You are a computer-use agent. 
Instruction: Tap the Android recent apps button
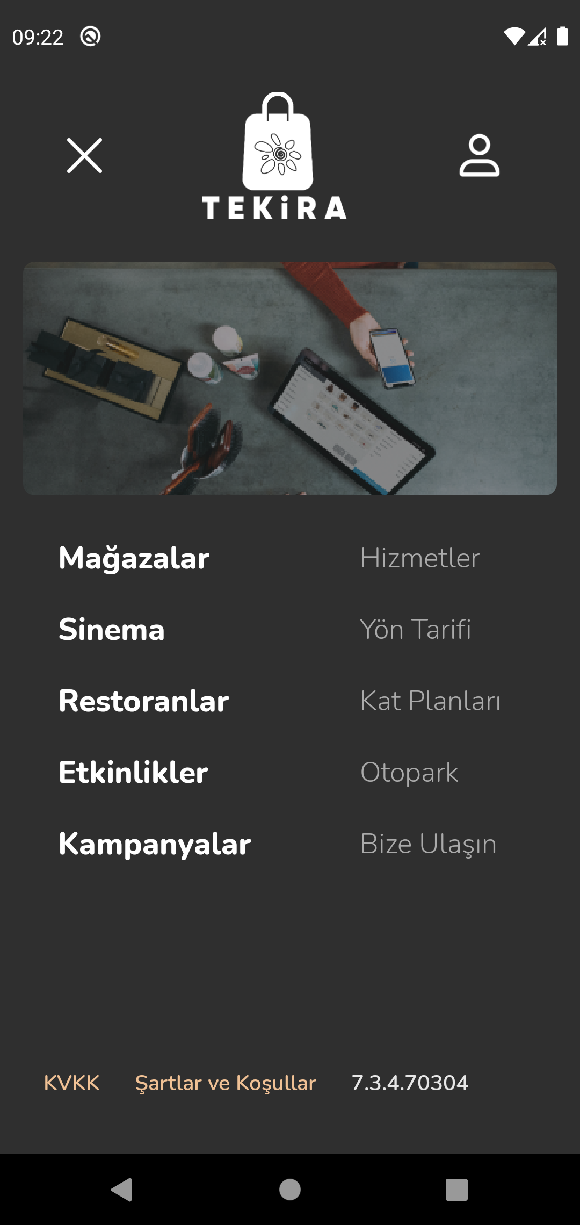[457, 1190]
